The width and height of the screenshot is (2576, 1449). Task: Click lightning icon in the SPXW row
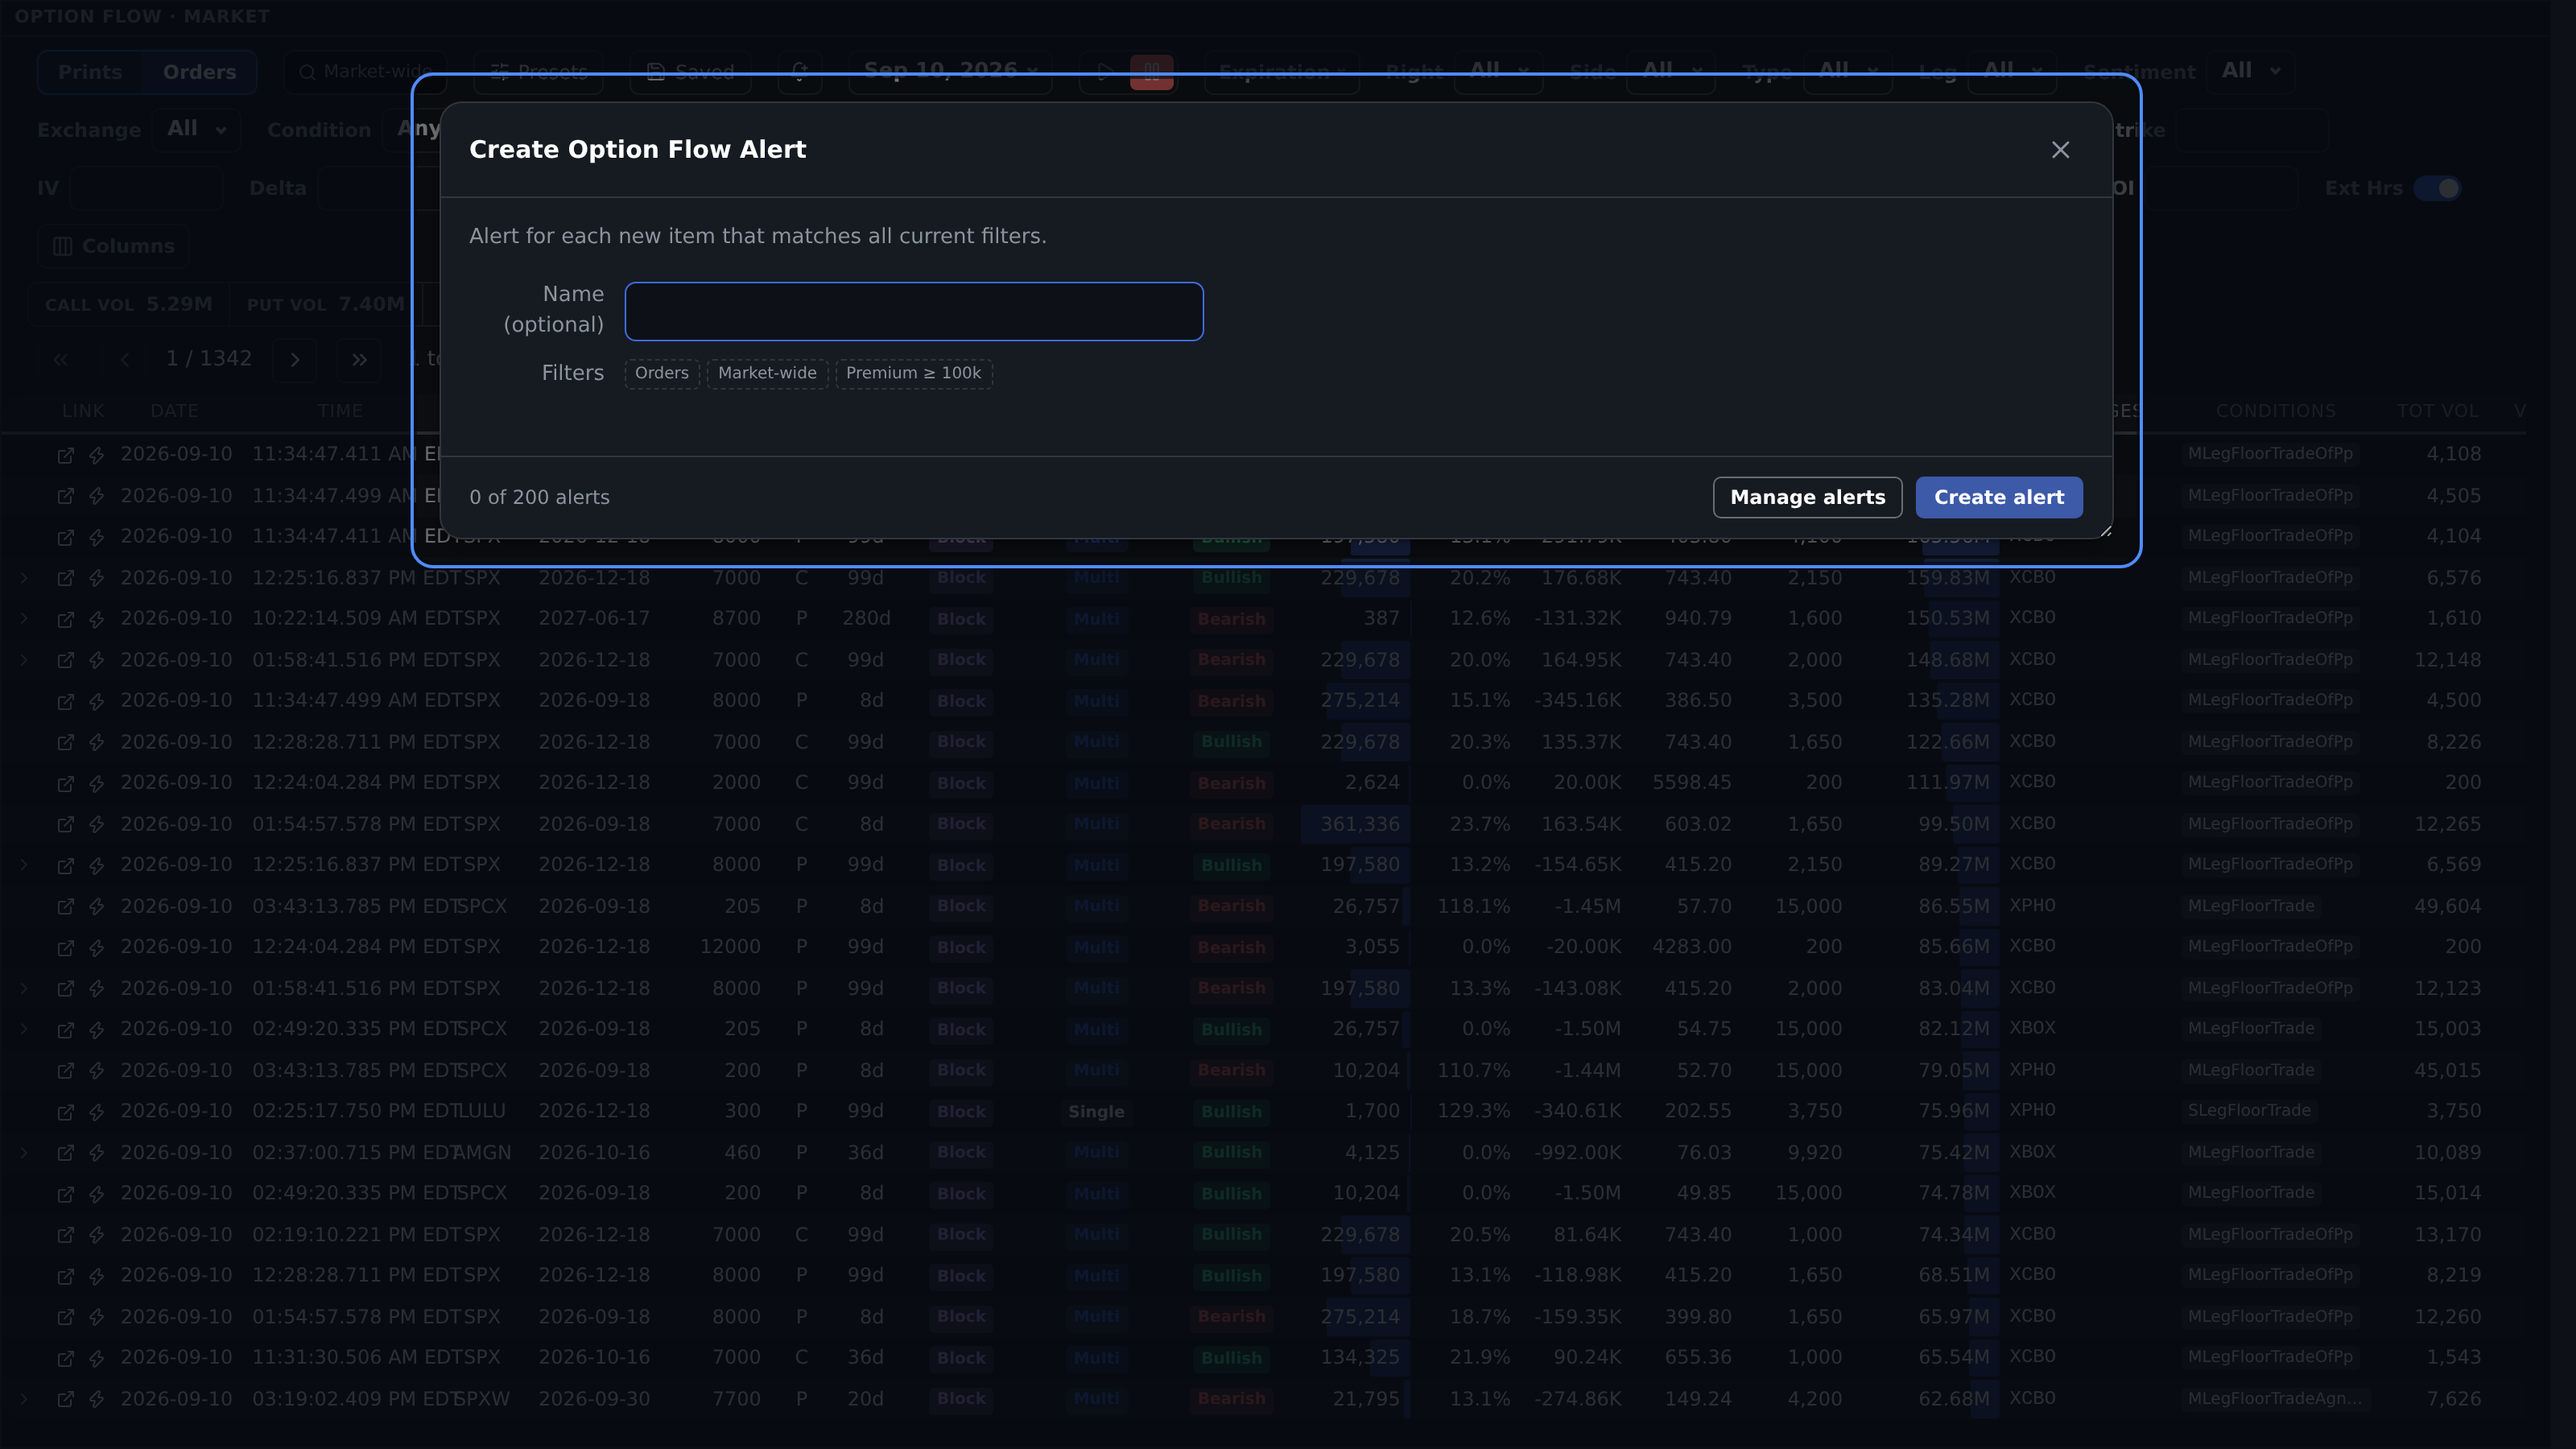[x=97, y=1400]
